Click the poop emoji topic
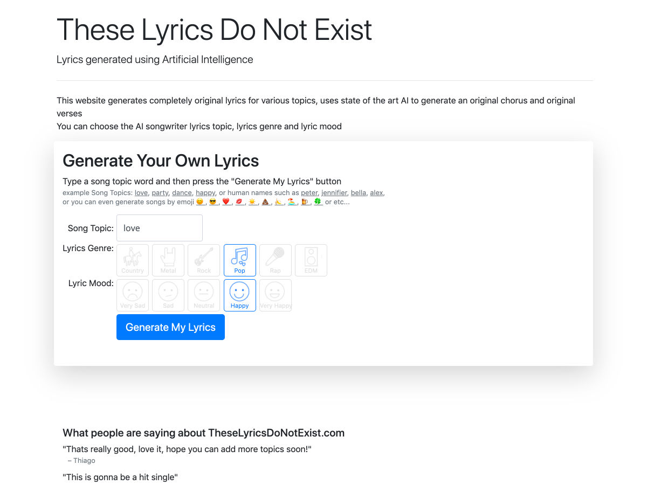The width and height of the screenshot is (647, 485). tap(265, 202)
